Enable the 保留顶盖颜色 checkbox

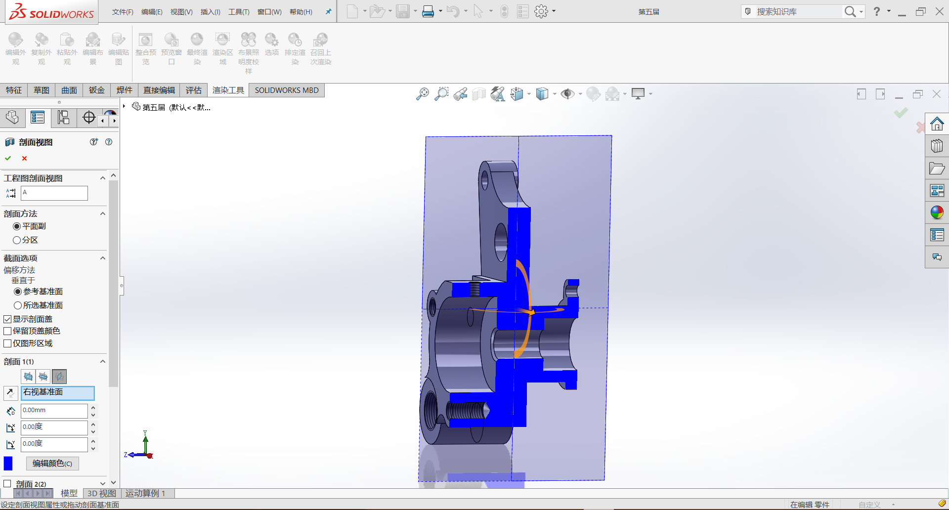coord(7,331)
